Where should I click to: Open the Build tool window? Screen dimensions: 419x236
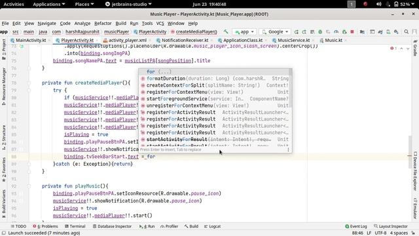pyautogui.click(x=191, y=226)
